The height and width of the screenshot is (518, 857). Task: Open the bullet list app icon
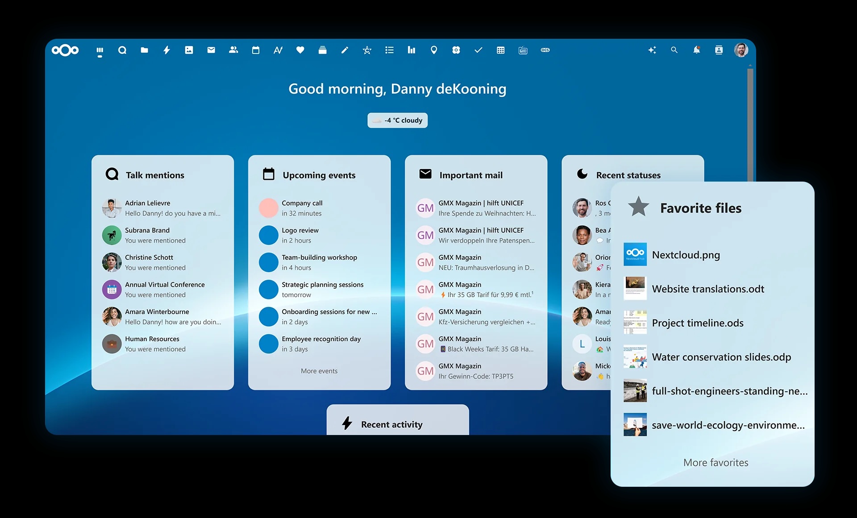tap(389, 50)
